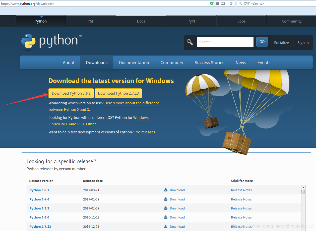The width and height of the screenshot is (316, 231).
Task: Open the Downloads menu
Action: pos(97,63)
